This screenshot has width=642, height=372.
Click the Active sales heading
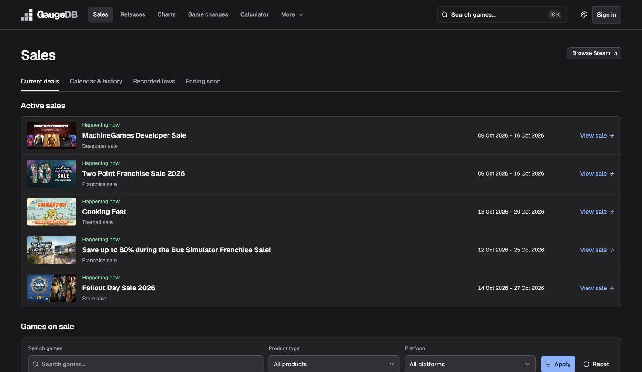[43, 106]
